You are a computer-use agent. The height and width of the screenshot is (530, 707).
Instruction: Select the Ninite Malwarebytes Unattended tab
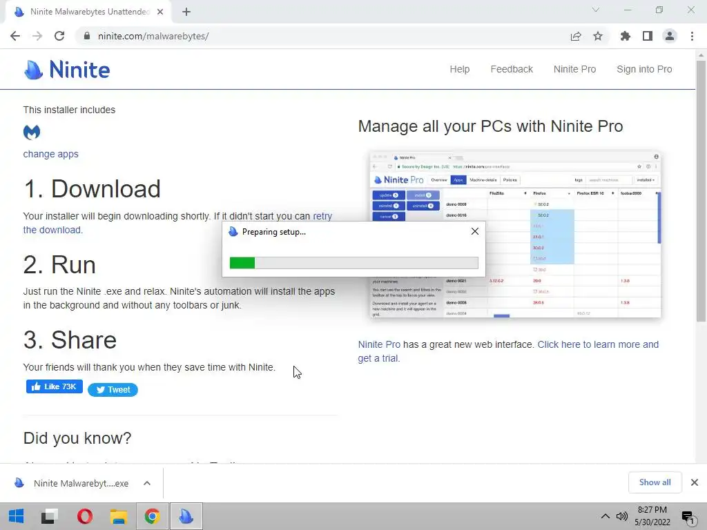[x=88, y=12]
